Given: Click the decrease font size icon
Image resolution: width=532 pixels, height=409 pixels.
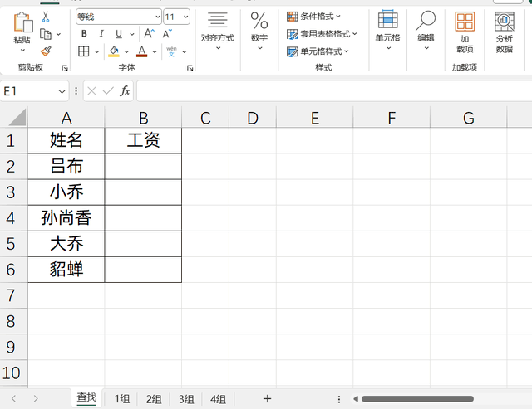Looking at the screenshot, I should point(167,34).
